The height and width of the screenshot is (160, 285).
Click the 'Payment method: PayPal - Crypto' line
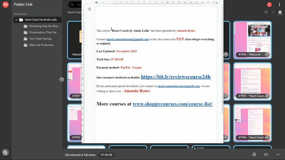point(119,68)
